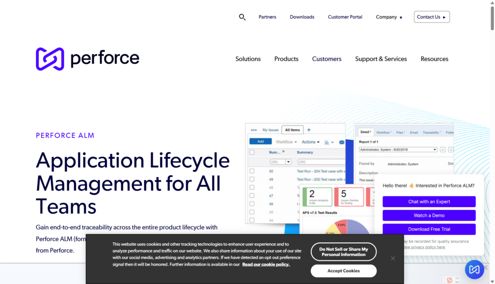495x284 pixels.
Task: Click the envelope email icon in the toolbar
Action: [x=342, y=142]
